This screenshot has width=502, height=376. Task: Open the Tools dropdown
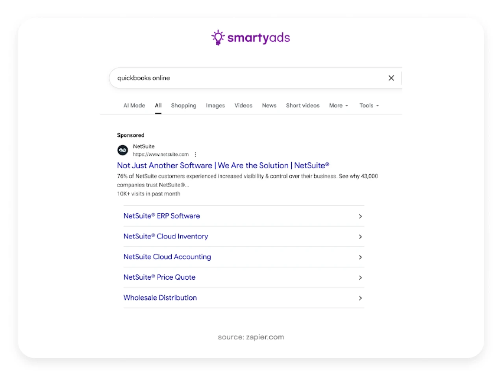click(x=369, y=105)
